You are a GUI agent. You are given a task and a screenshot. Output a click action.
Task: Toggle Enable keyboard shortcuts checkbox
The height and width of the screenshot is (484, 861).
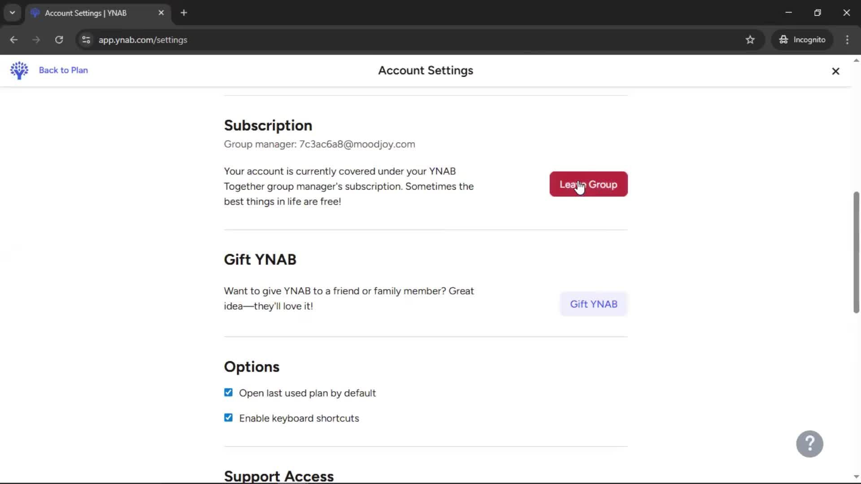tap(228, 418)
